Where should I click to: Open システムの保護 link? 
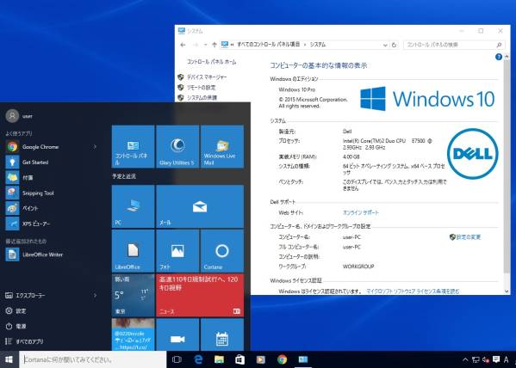point(202,97)
